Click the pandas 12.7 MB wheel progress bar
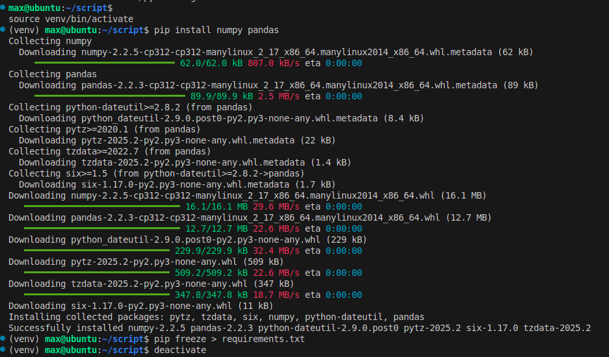 click(x=101, y=228)
